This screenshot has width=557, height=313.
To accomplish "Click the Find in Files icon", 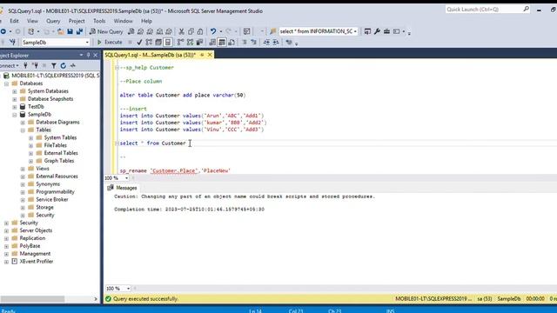I will [x=272, y=31].
